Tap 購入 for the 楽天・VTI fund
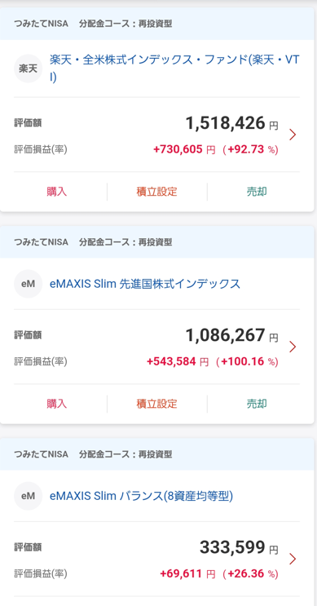Image resolution: width=317 pixels, height=606 pixels. (57, 192)
